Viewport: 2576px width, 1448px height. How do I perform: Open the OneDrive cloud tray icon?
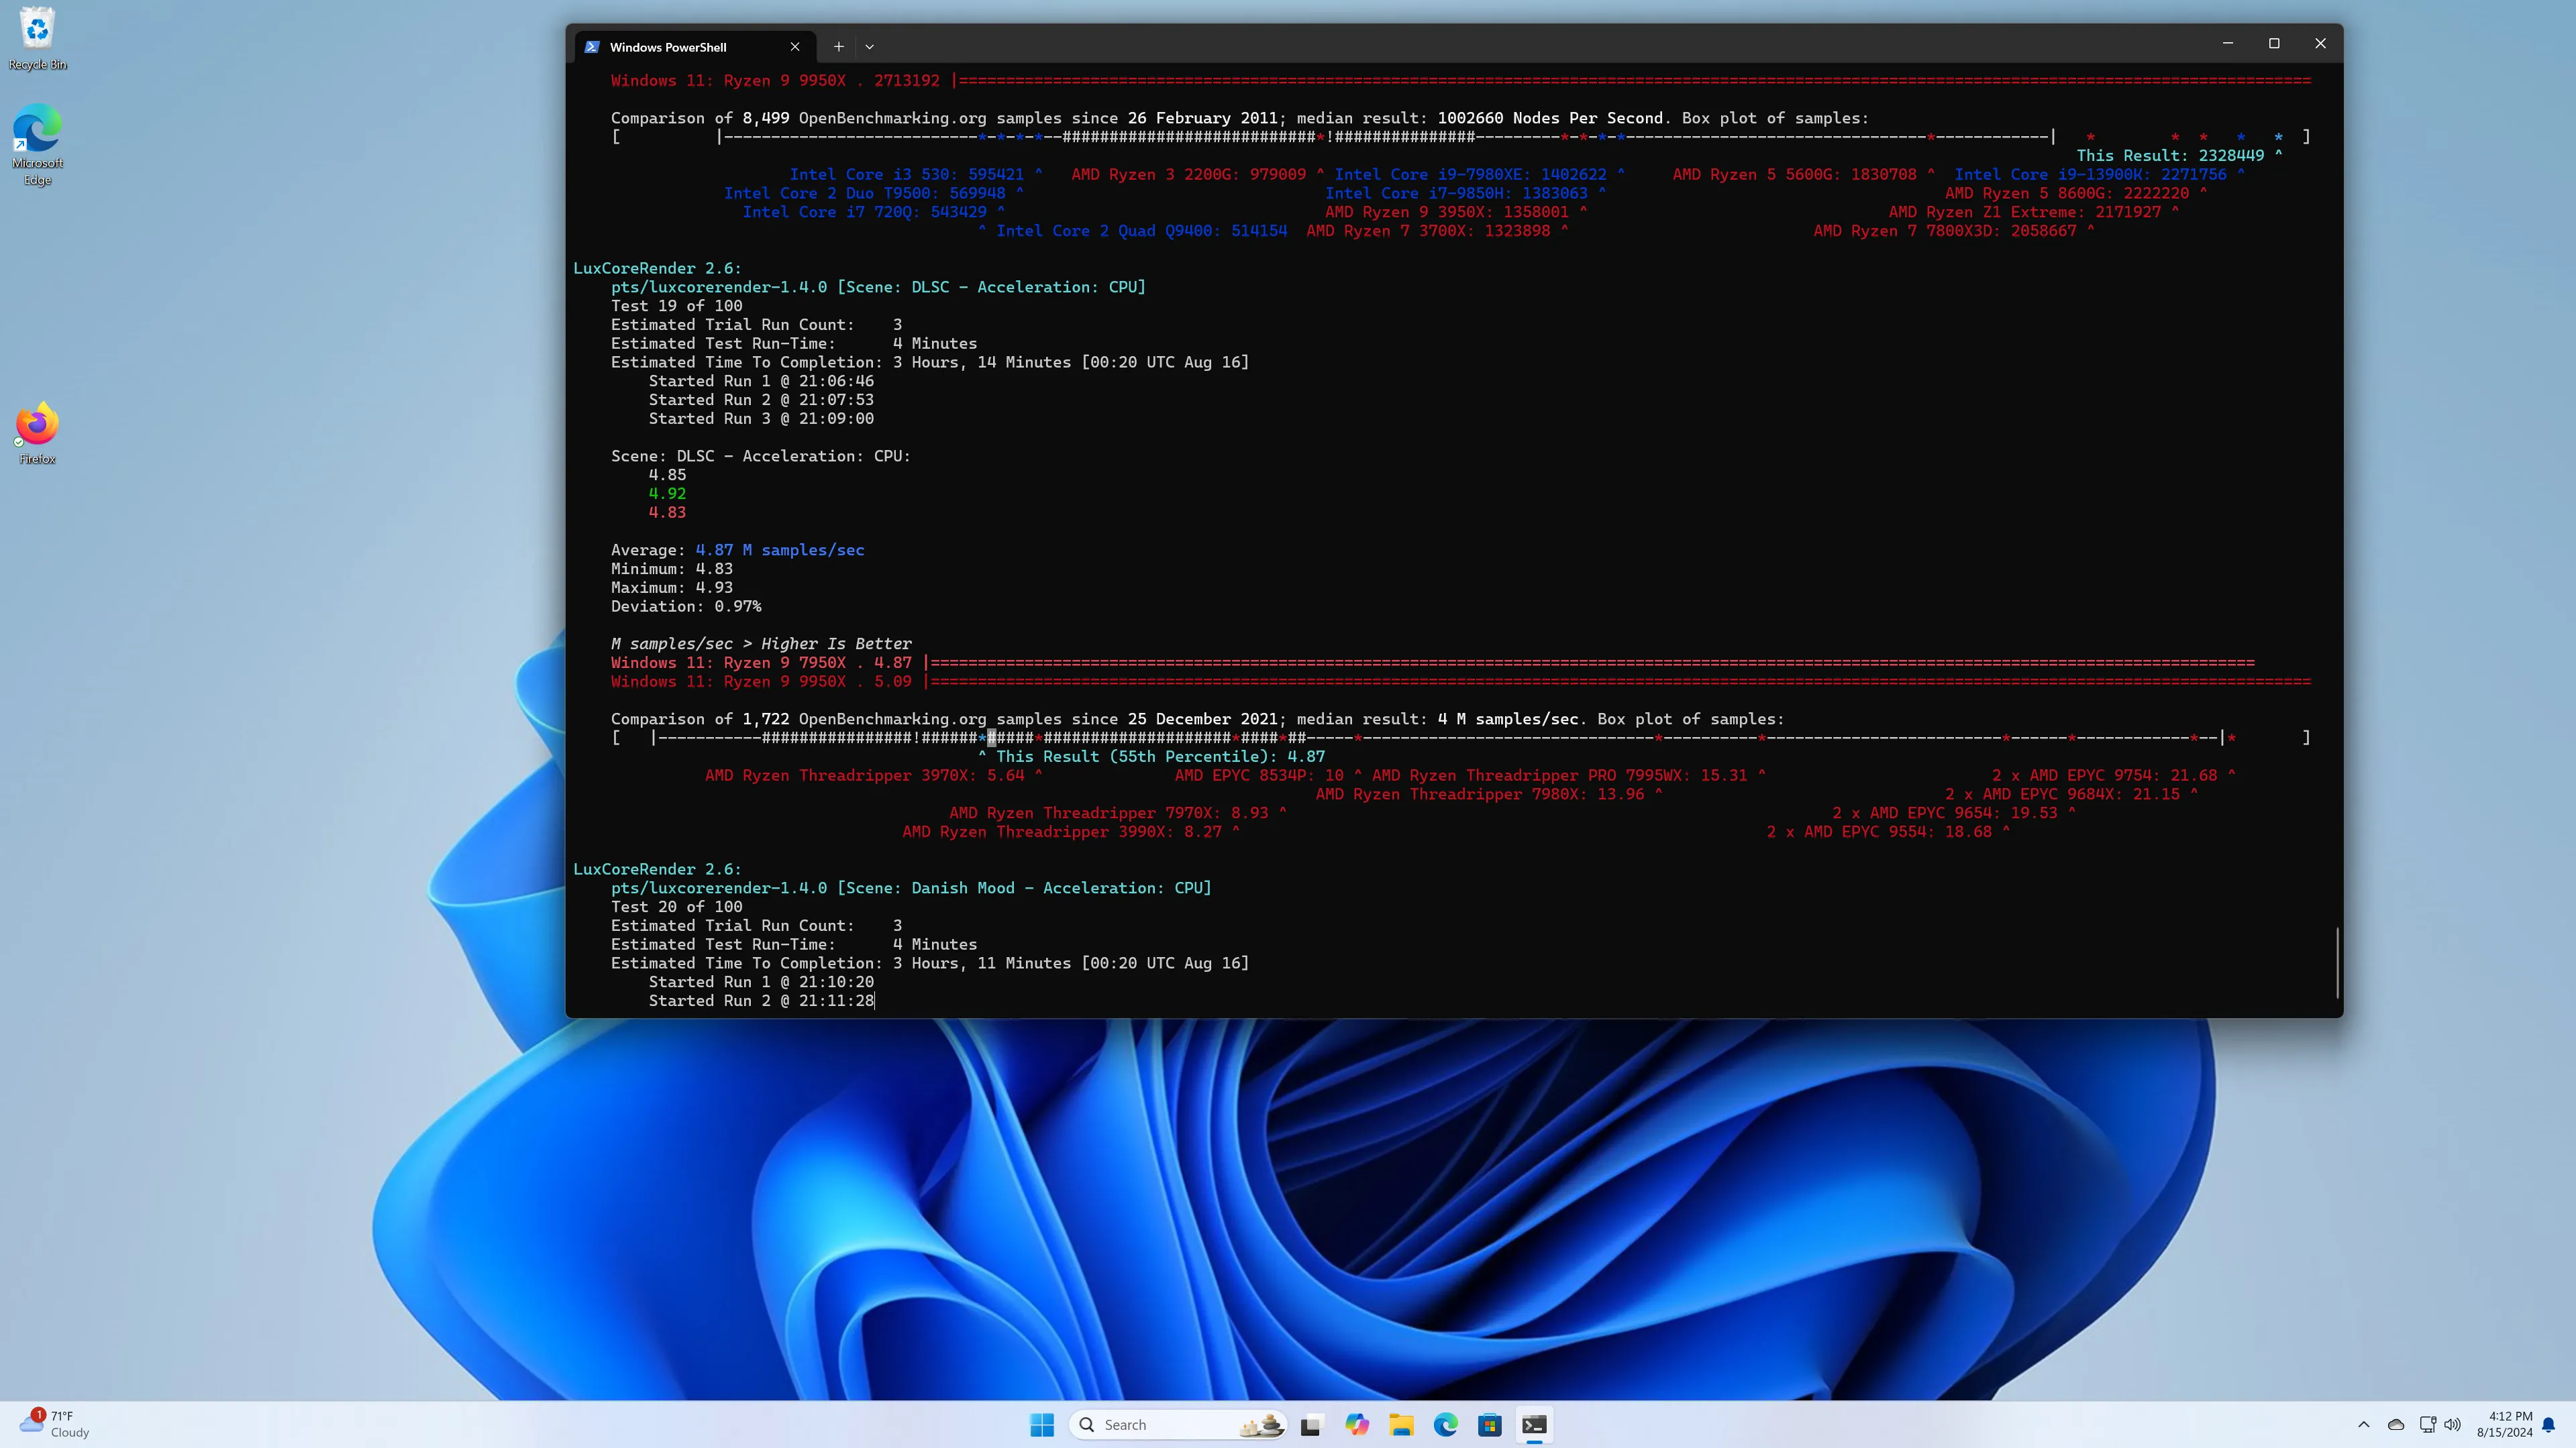(x=2396, y=1425)
